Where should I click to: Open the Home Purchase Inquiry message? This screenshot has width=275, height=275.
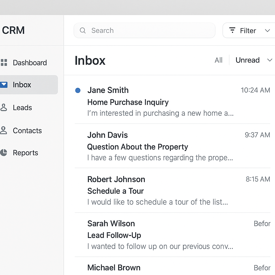click(x=128, y=102)
